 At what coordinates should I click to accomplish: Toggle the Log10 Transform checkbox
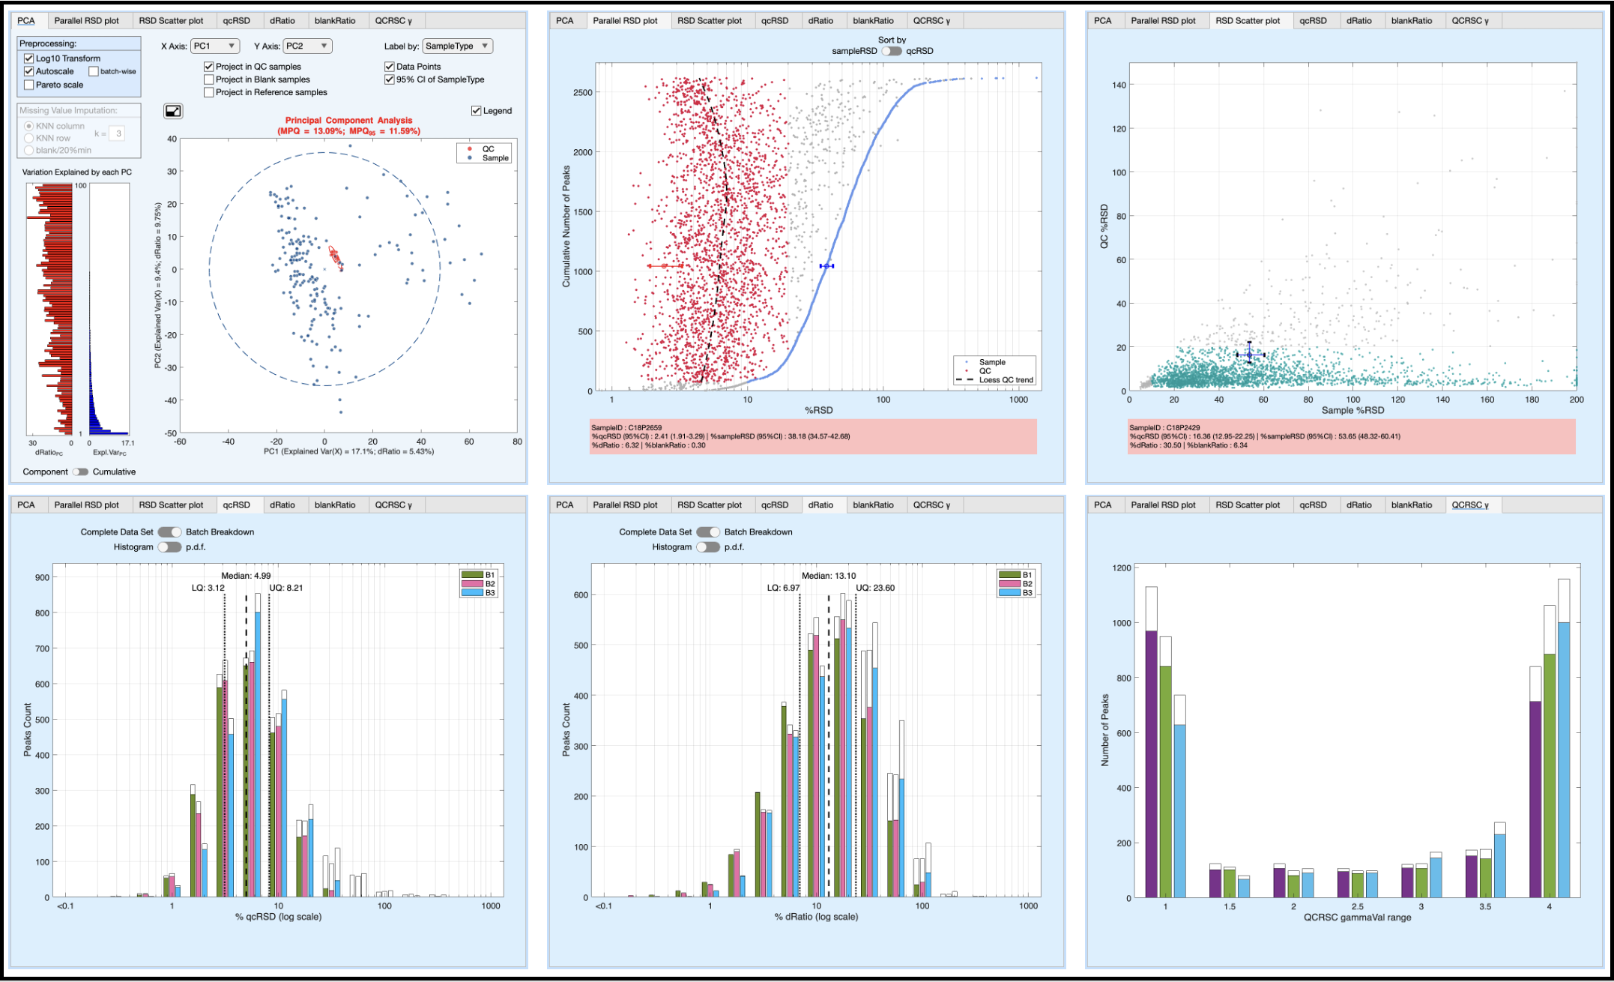(29, 58)
